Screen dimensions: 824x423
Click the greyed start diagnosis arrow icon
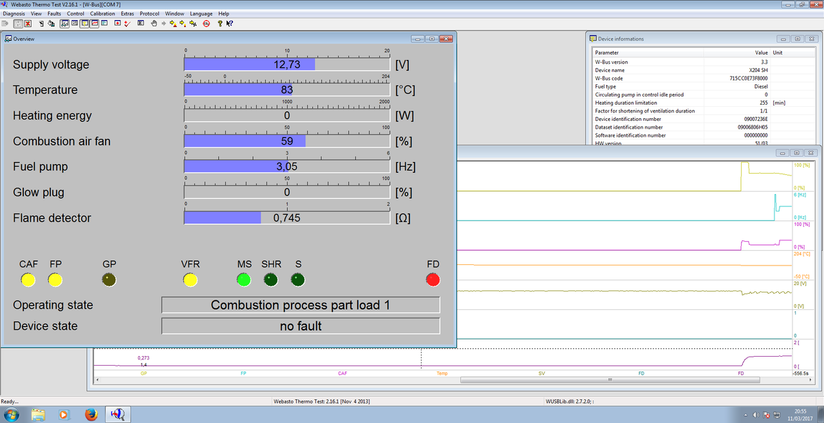point(5,23)
